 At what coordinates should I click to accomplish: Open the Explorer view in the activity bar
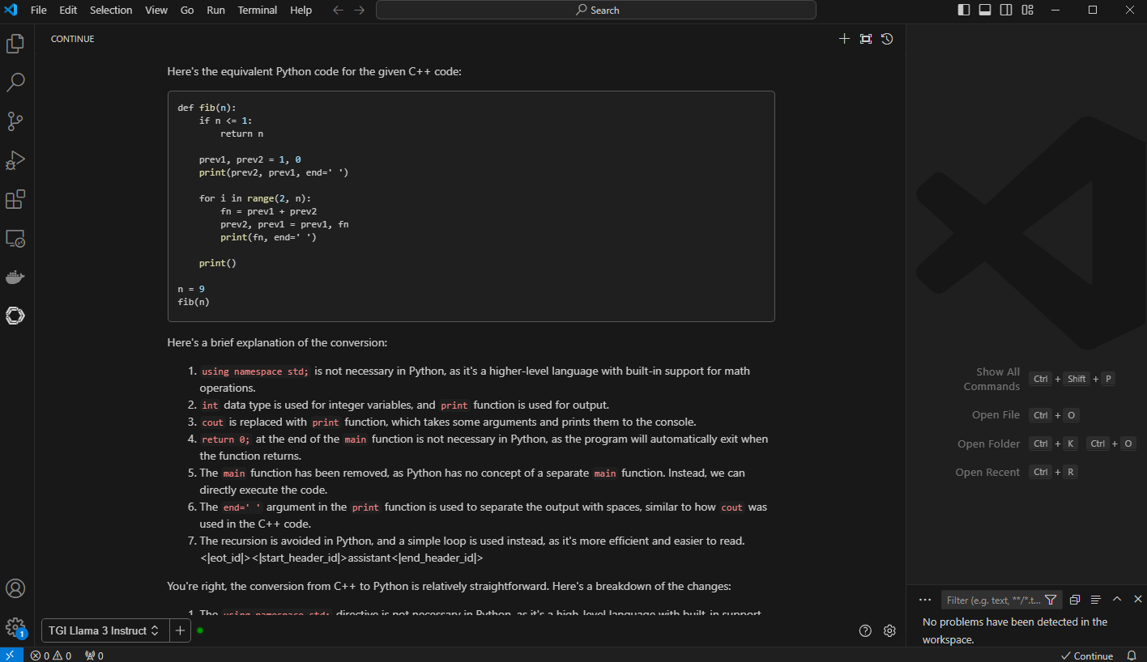tap(15, 43)
